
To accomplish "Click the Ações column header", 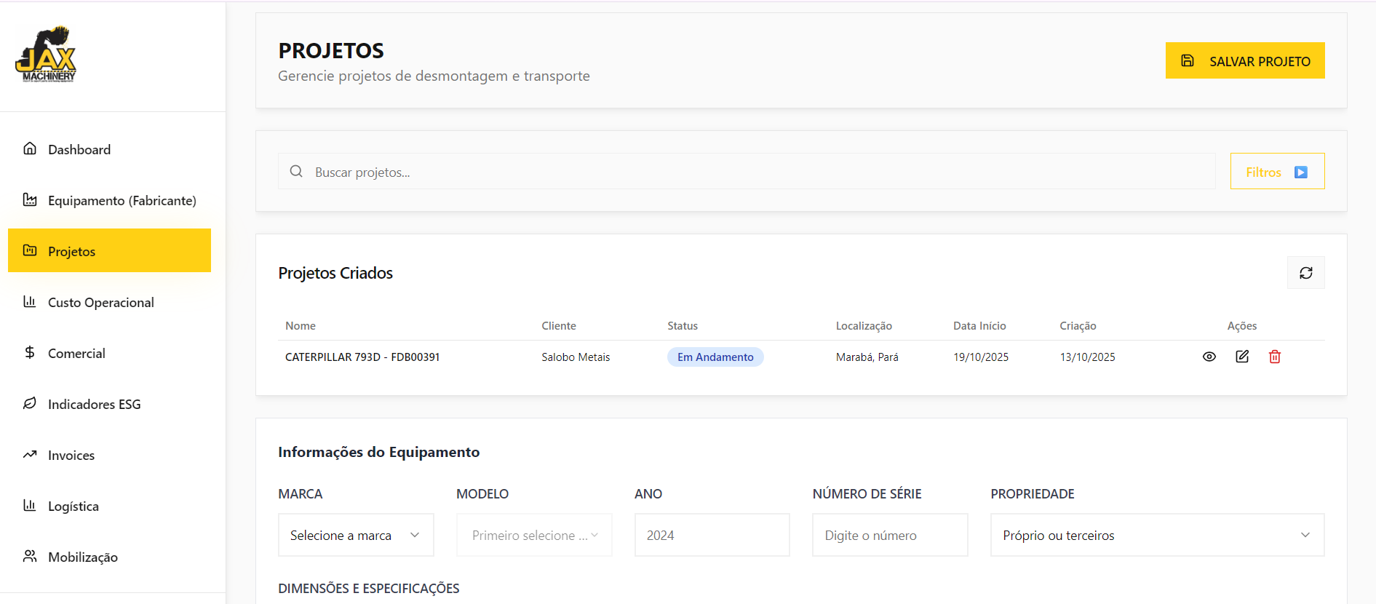I will coord(1242,325).
